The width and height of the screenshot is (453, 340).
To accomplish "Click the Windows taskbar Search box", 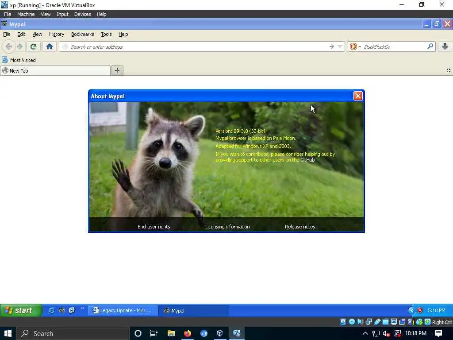I will coord(73,333).
